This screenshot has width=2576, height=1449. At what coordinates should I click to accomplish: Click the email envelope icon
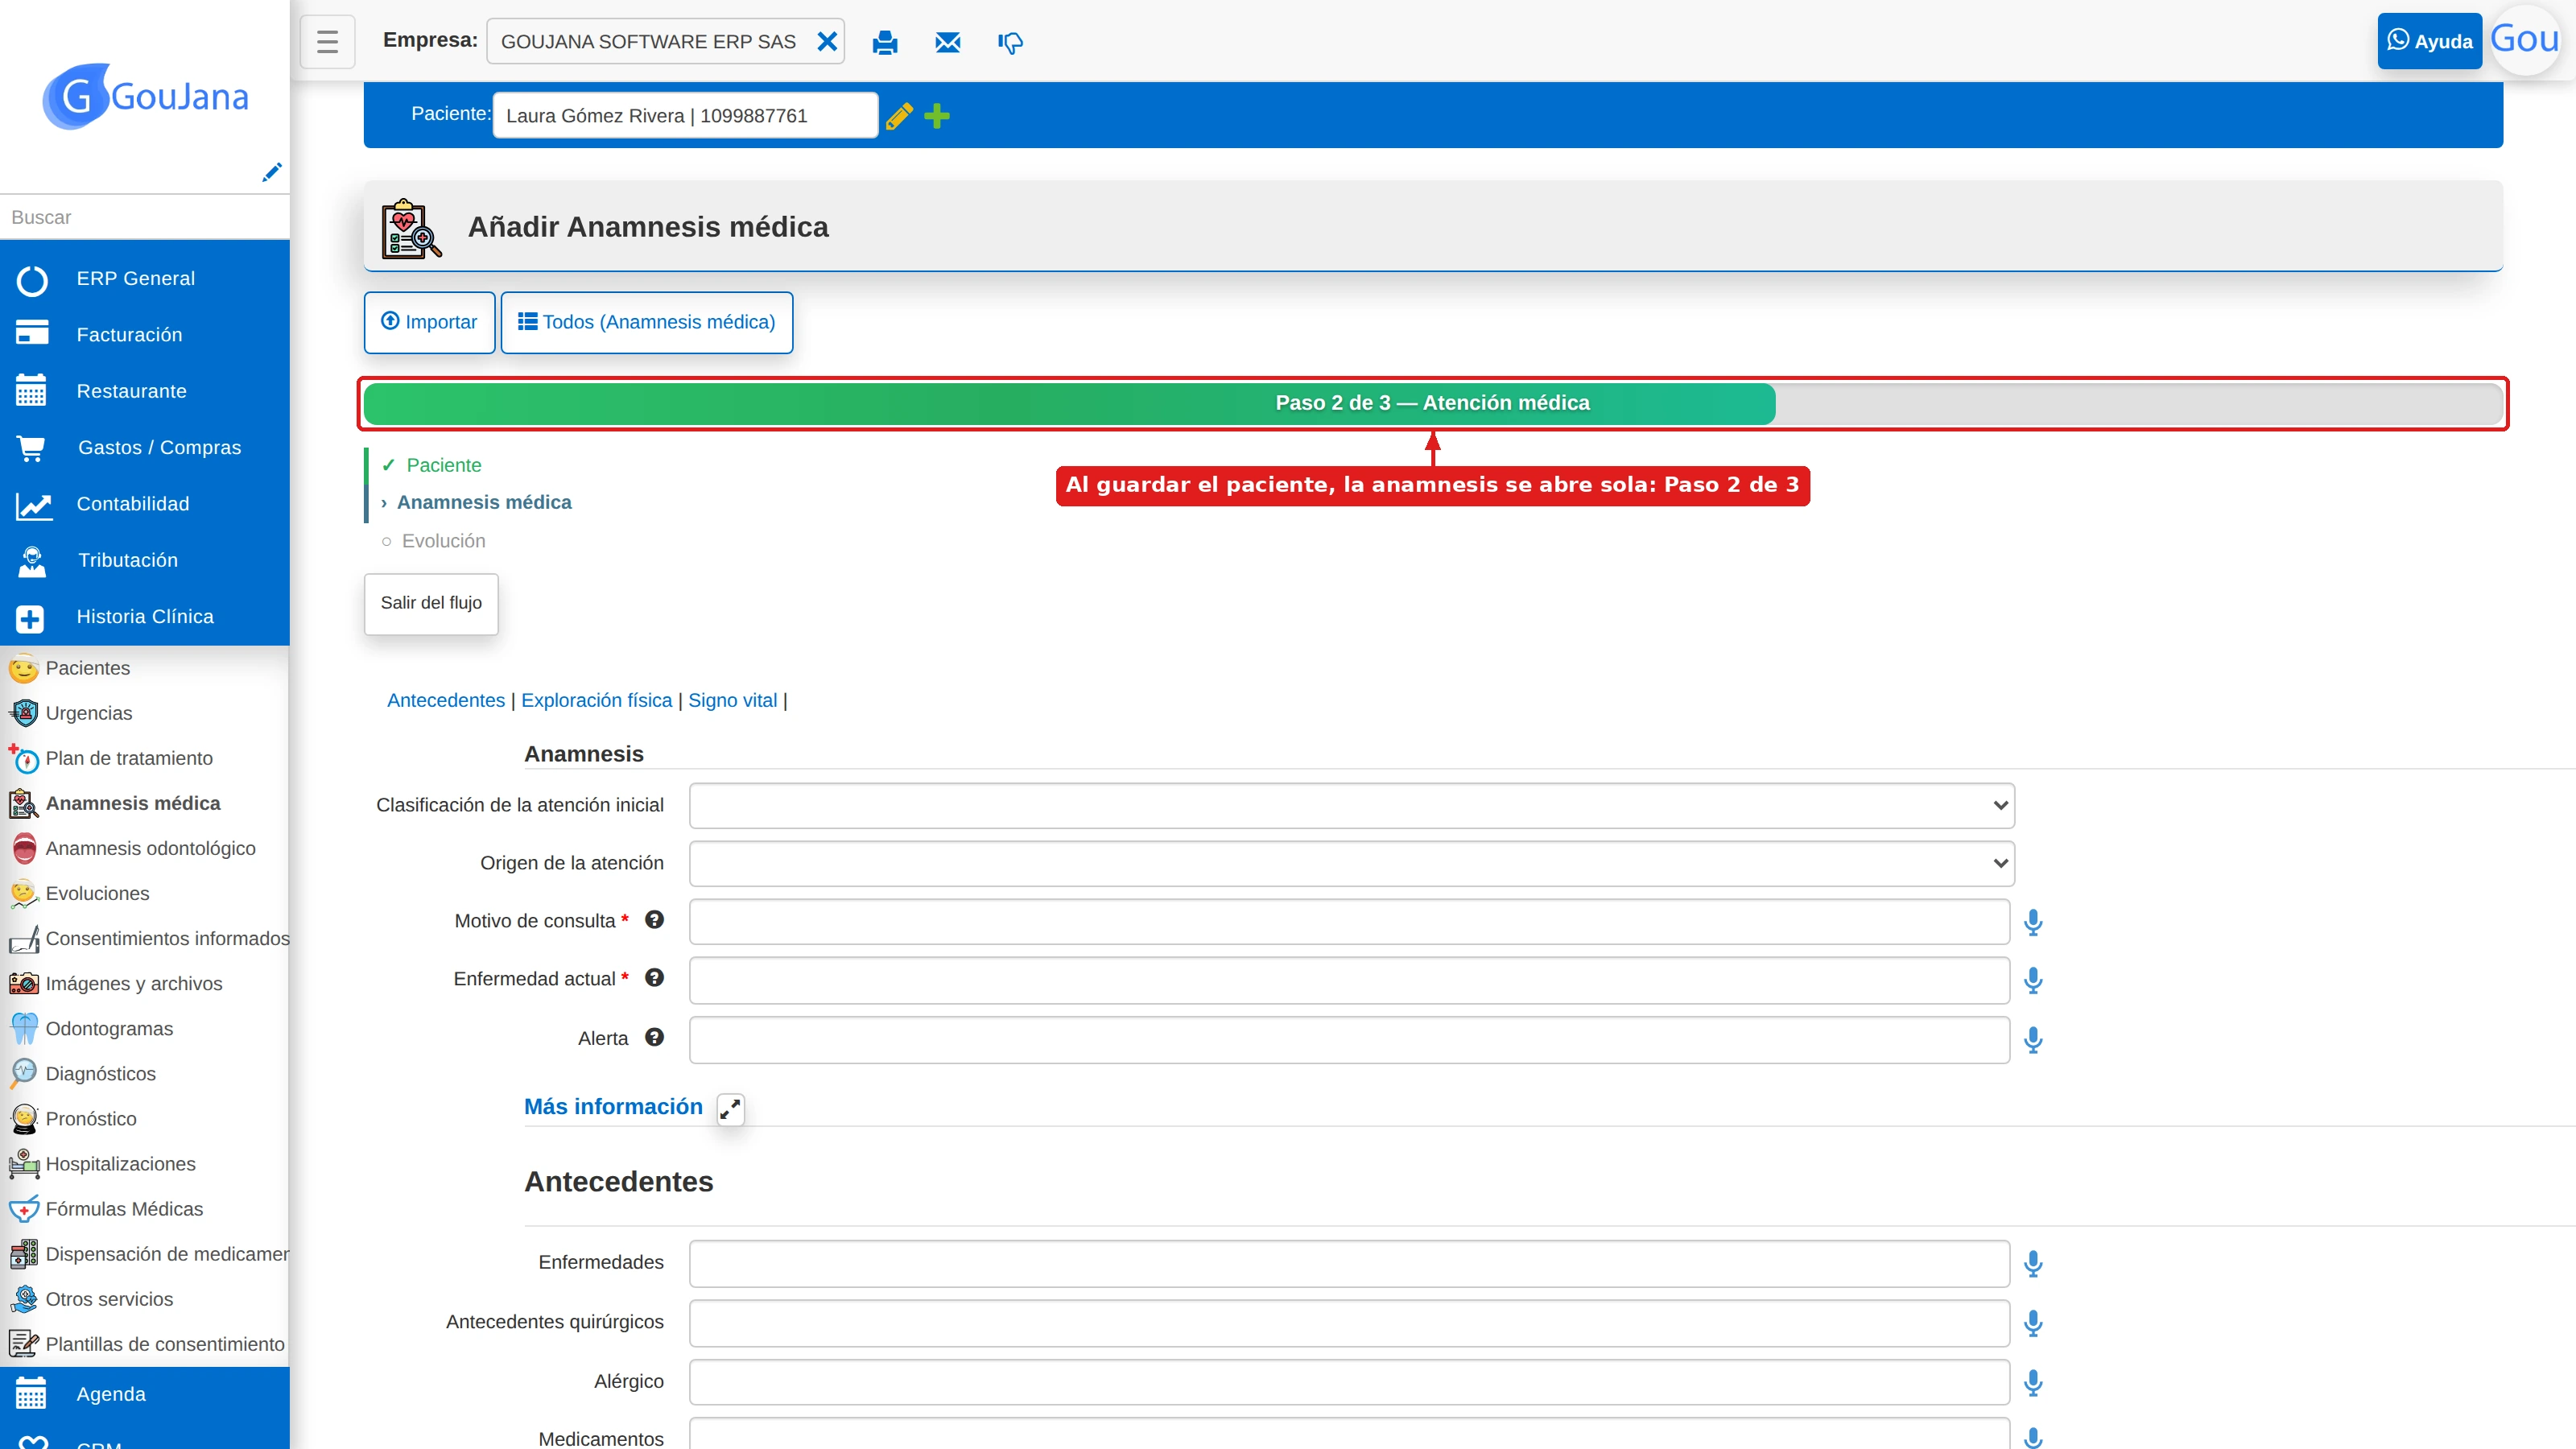[x=948, y=42]
